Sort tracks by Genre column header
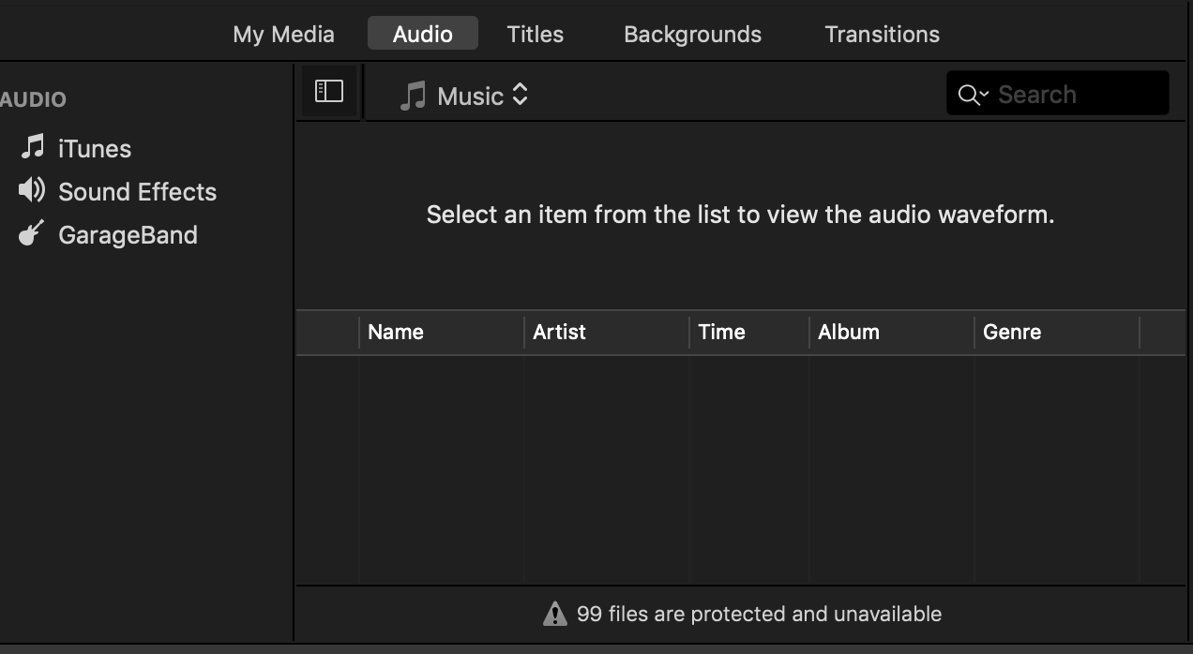 [1012, 332]
